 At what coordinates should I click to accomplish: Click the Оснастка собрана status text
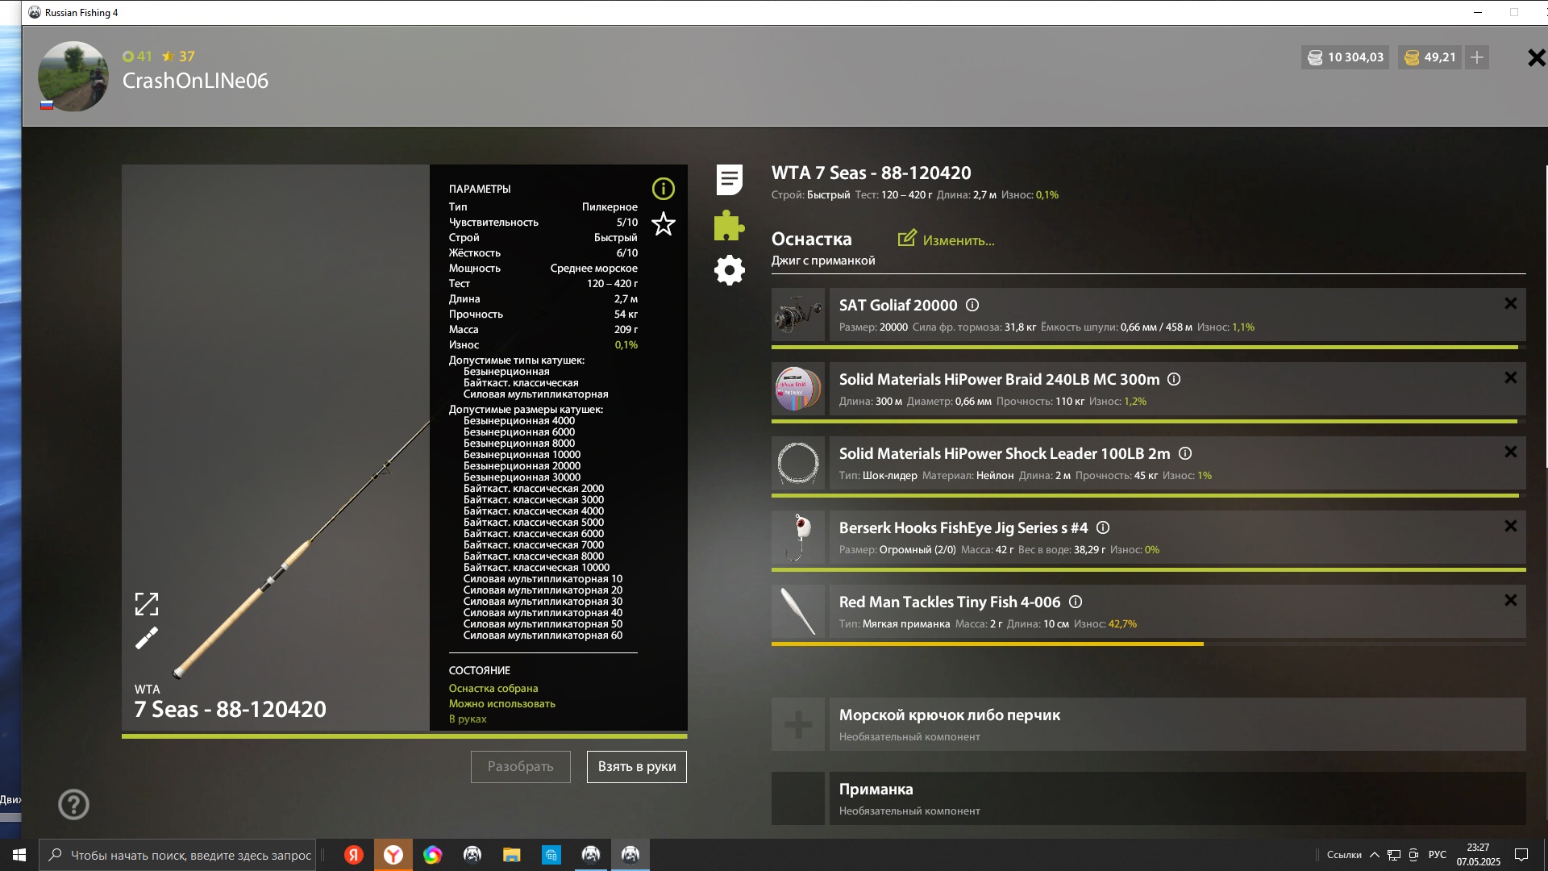493,689
